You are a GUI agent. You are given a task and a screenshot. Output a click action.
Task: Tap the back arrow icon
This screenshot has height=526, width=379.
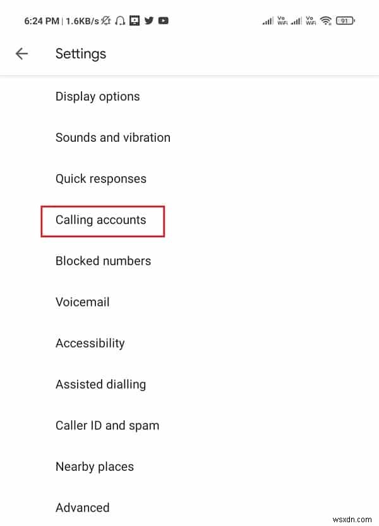[x=21, y=54]
